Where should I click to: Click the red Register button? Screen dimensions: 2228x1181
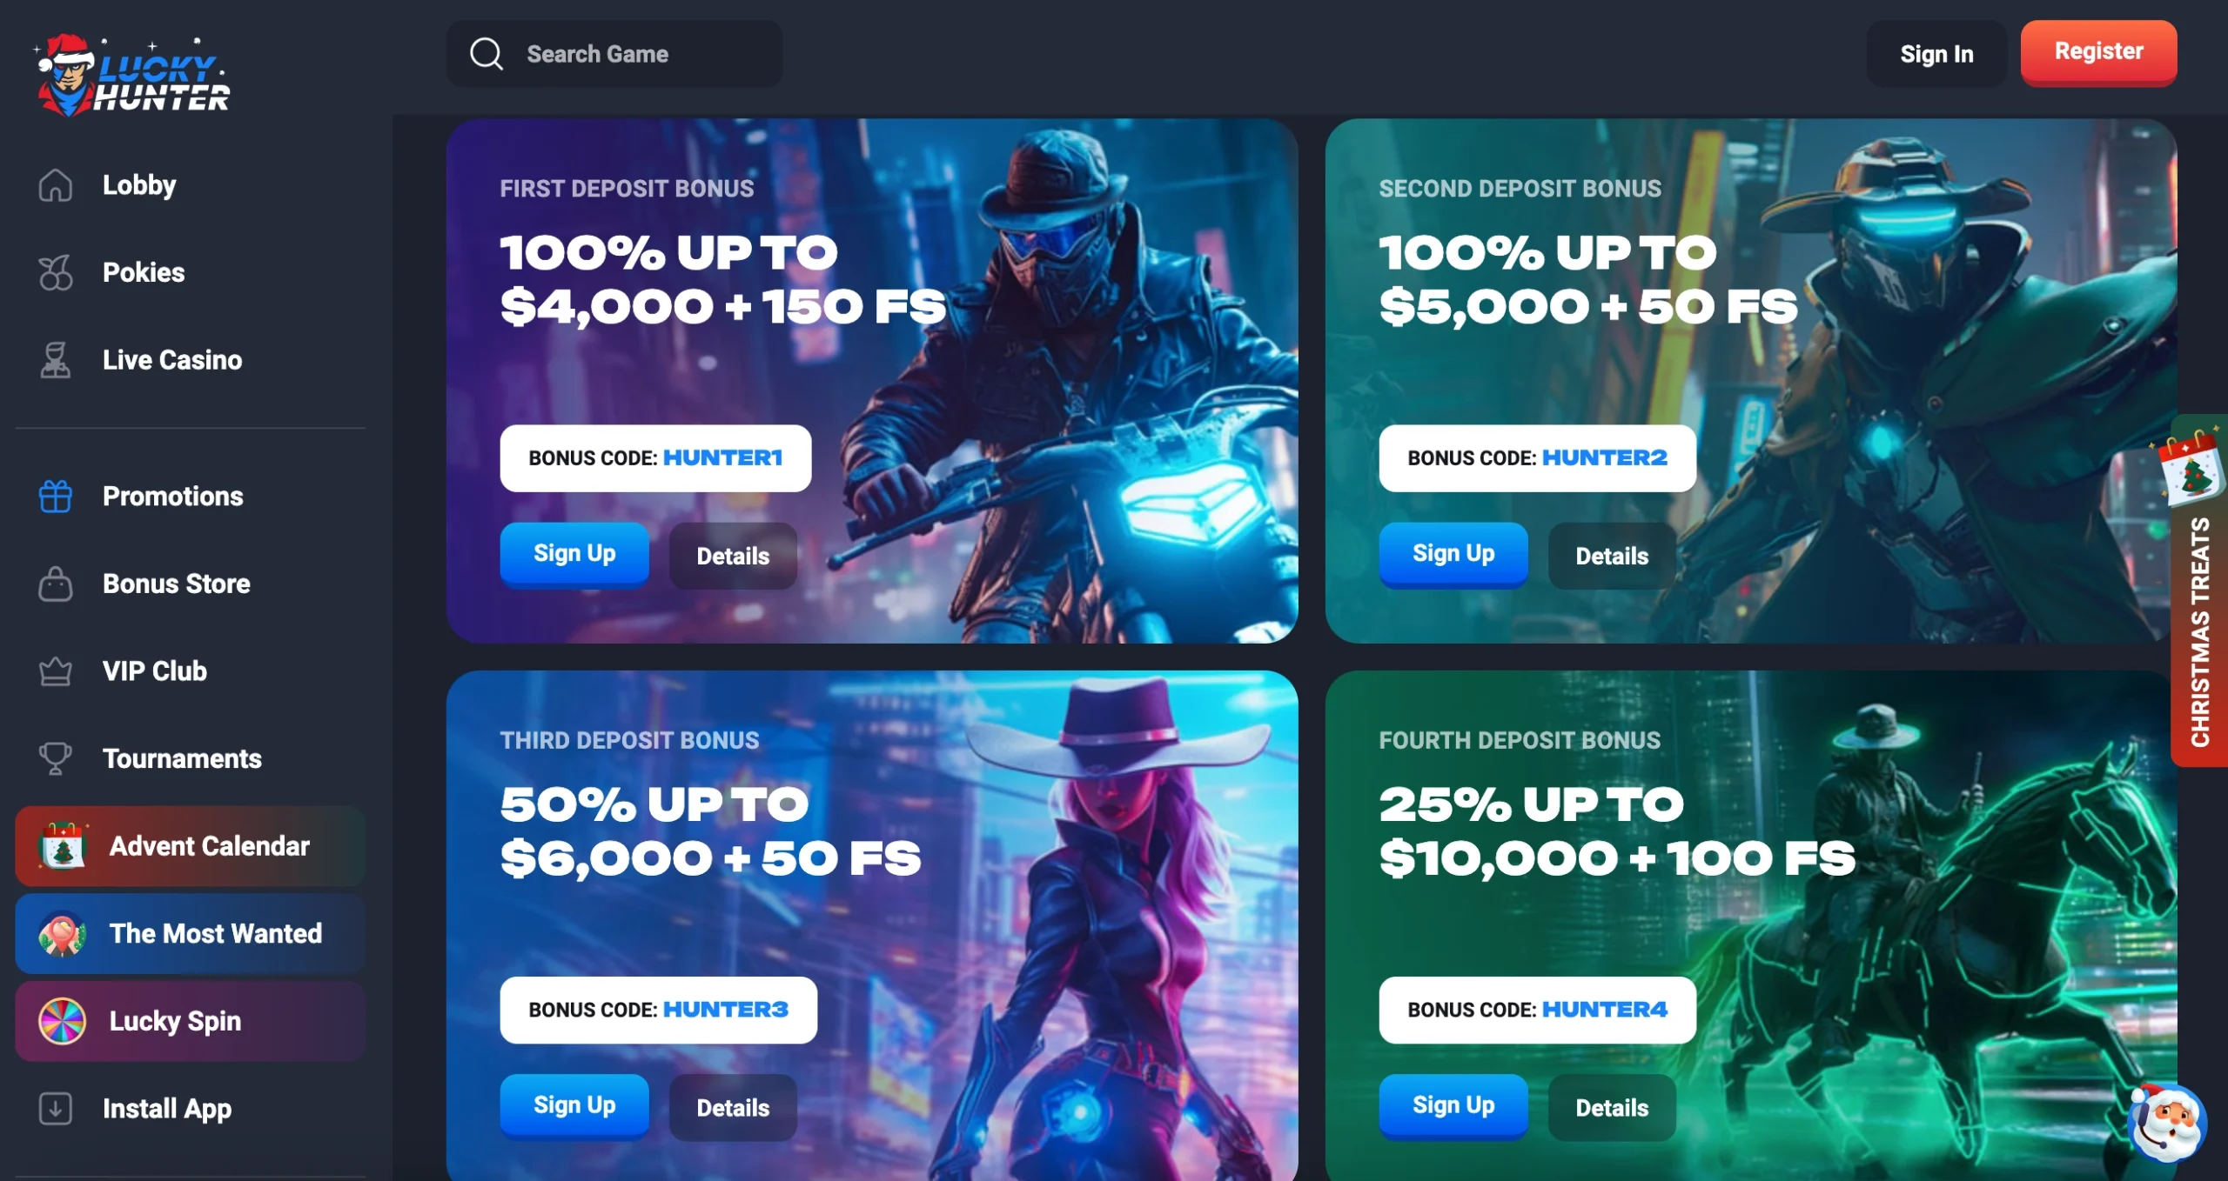coord(2098,52)
